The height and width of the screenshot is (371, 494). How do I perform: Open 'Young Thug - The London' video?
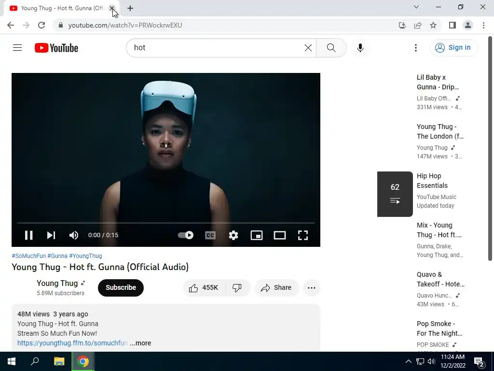(440, 131)
